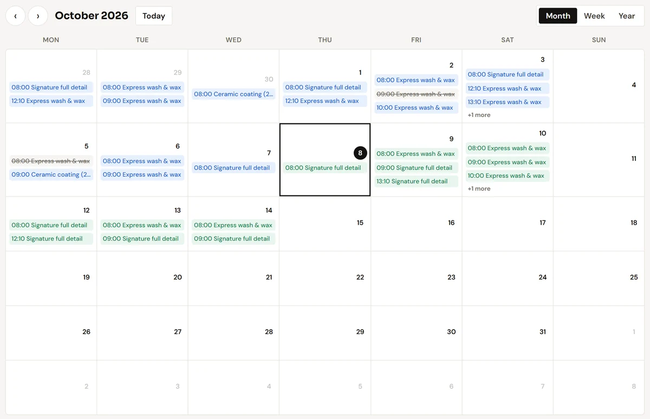Image resolution: width=650 pixels, height=419 pixels.
Task: Open 08:00 Signature full detail on Oct 8
Action: click(325, 168)
